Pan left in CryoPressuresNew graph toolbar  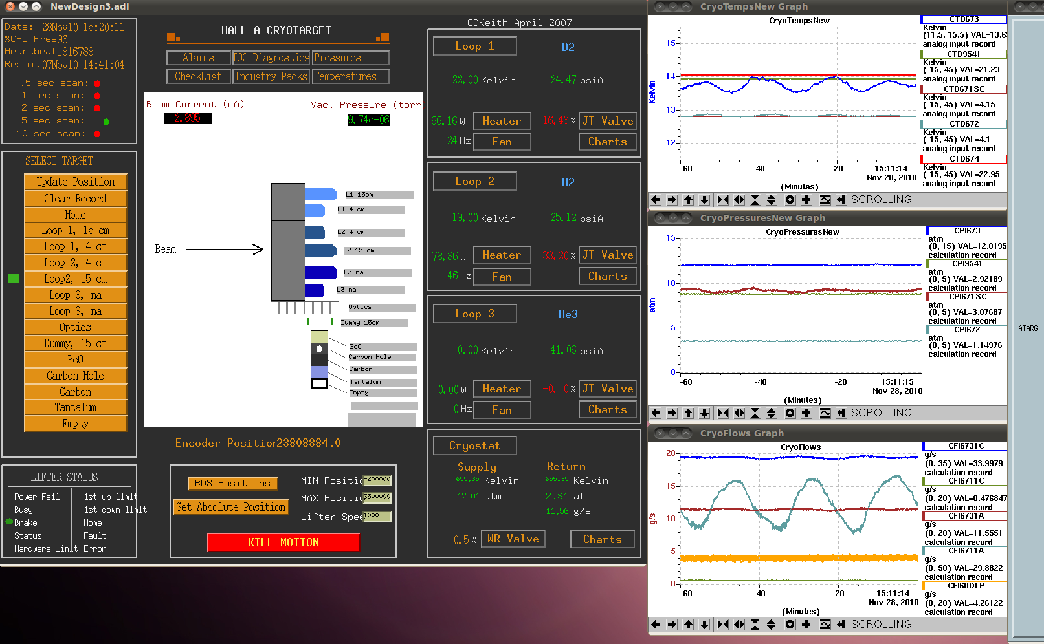pos(656,413)
